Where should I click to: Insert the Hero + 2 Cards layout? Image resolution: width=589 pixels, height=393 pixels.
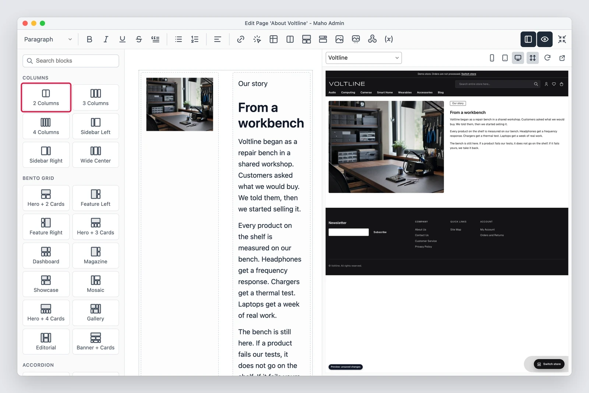tap(46, 198)
